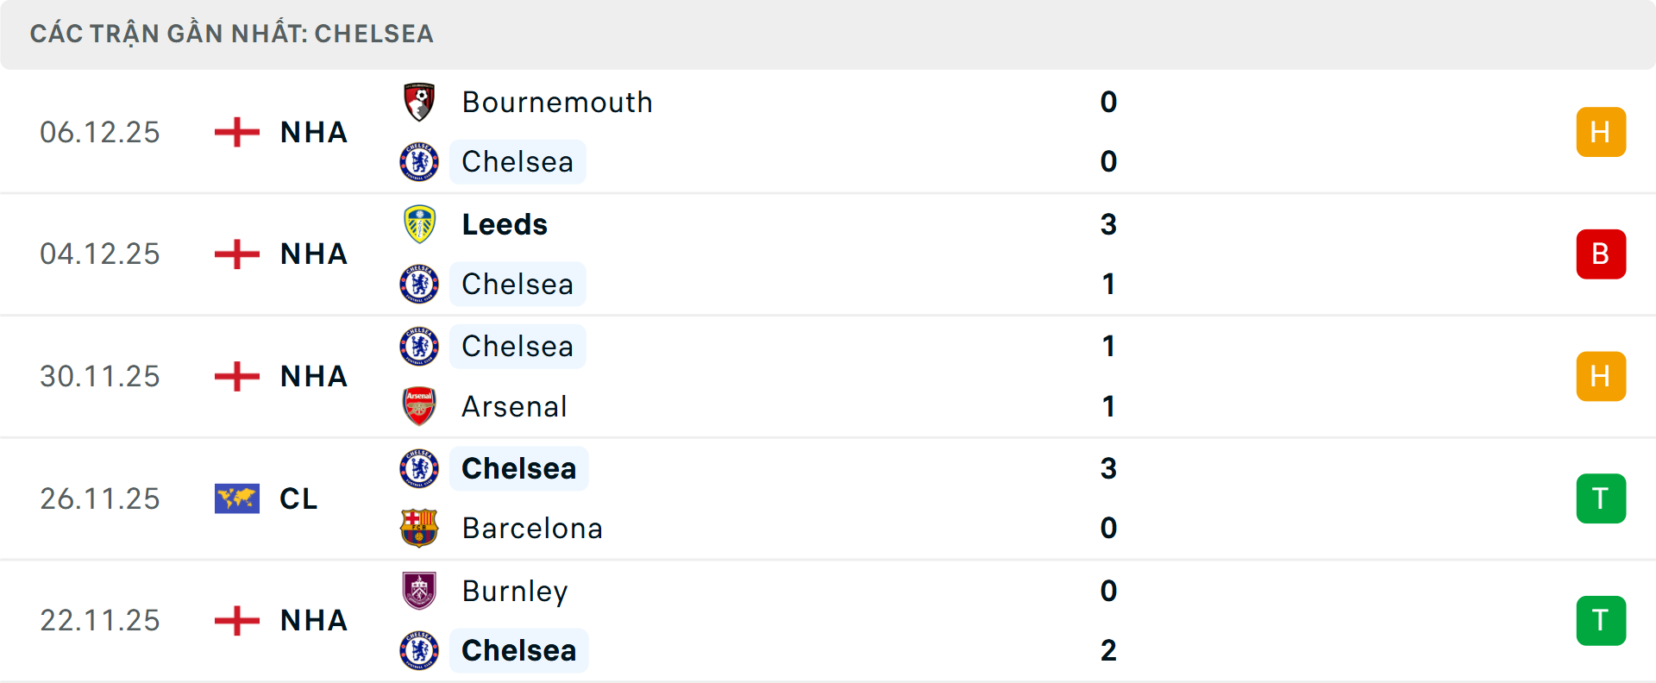Open the Chelsea team page link
Viewport: 1656px width, 683px height.
coord(517,161)
